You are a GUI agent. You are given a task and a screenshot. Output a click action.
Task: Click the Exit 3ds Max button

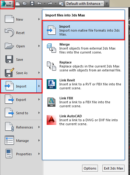113,168
